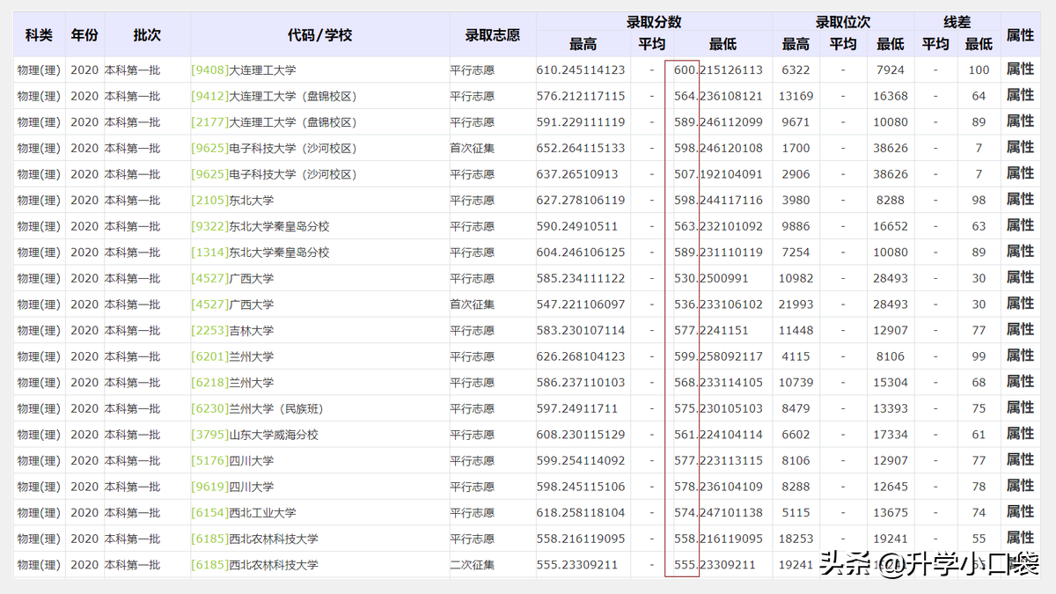Select the highest score 627.278106119
This screenshot has height=594, width=1056.
[581, 201]
